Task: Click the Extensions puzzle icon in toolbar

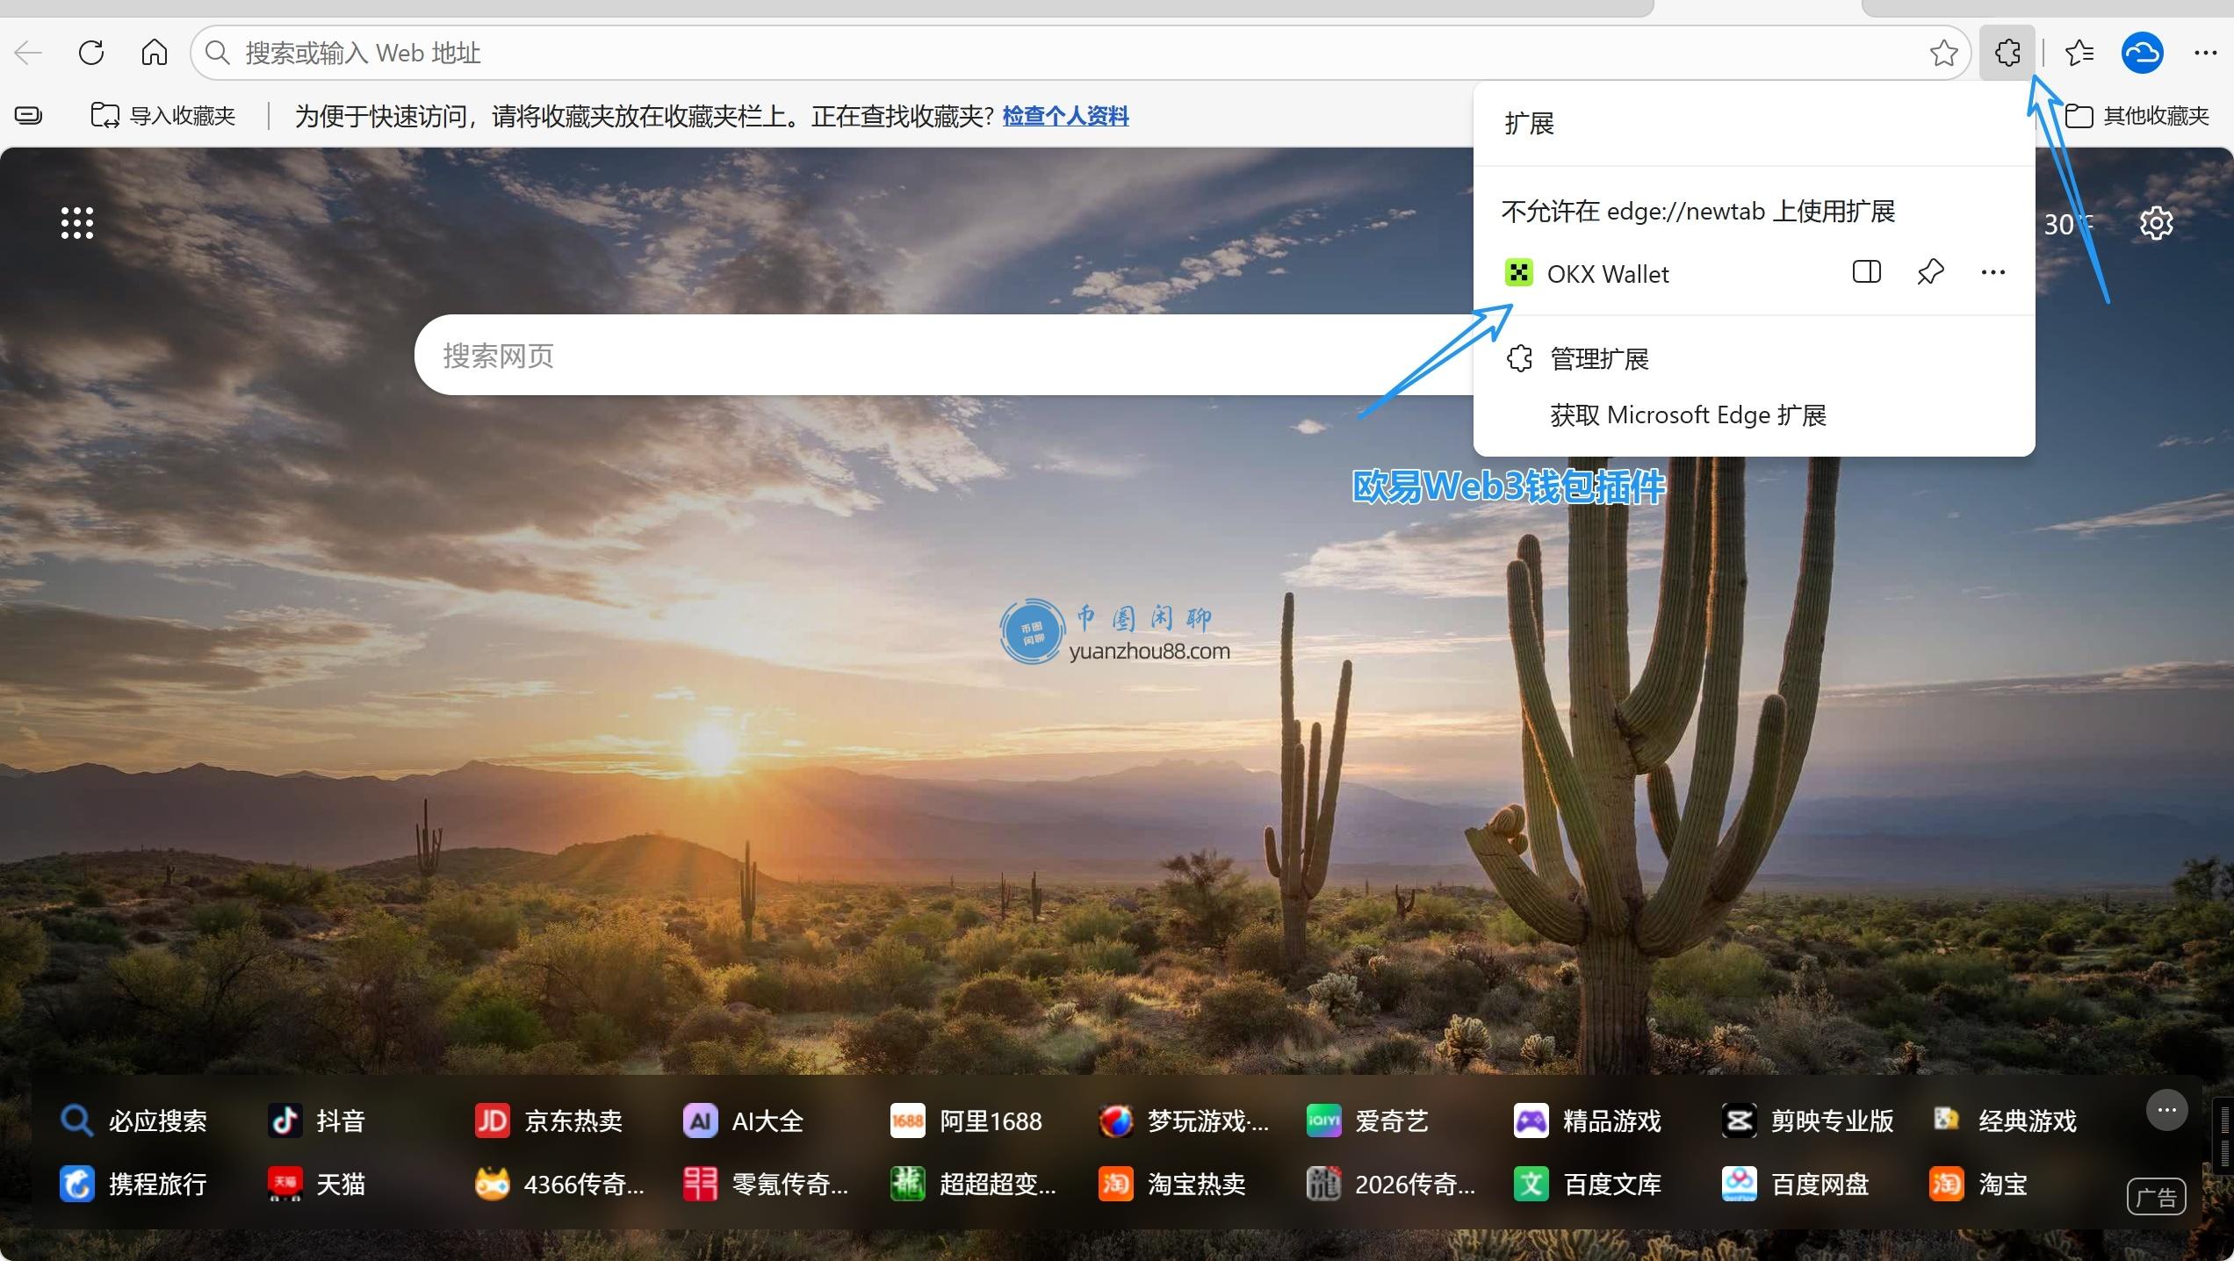Action: pos(2007,53)
